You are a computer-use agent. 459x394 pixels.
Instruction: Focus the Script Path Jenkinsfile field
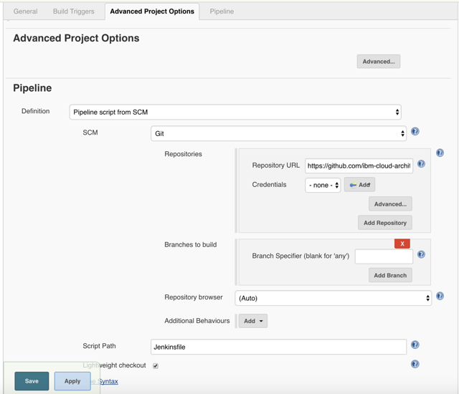click(x=278, y=347)
